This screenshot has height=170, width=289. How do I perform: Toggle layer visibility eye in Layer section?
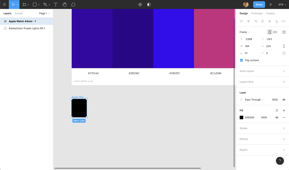click(284, 100)
